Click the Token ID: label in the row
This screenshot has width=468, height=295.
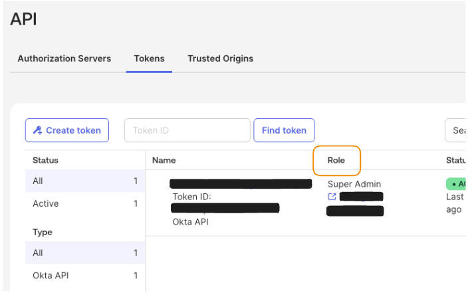(x=191, y=197)
